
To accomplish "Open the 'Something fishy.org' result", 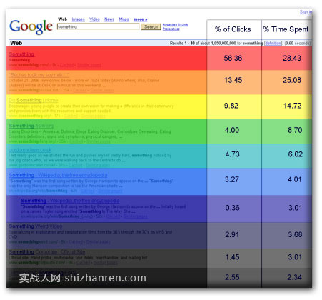I will coord(31,126).
